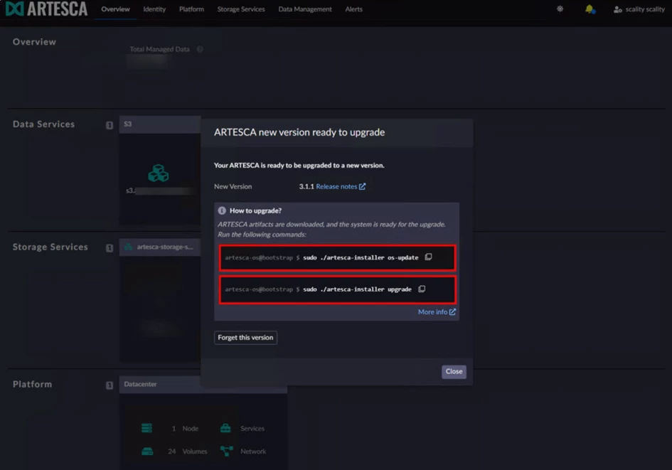Open the scality scality user menu
The width and height of the screenshot is (672, 470).
[x=639, y=9]
